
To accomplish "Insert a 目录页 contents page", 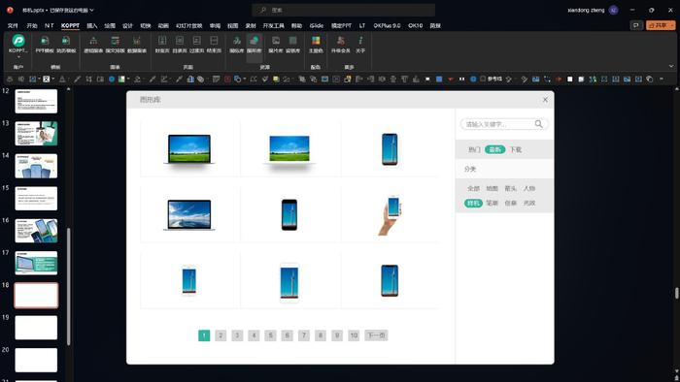I will pyautogui.click(x=179, y=45).
